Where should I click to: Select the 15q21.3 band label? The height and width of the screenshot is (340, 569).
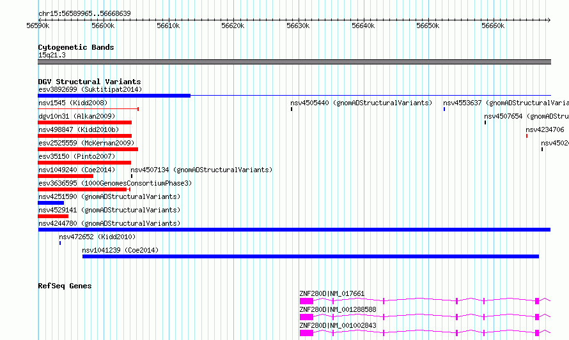coord(52,55)
